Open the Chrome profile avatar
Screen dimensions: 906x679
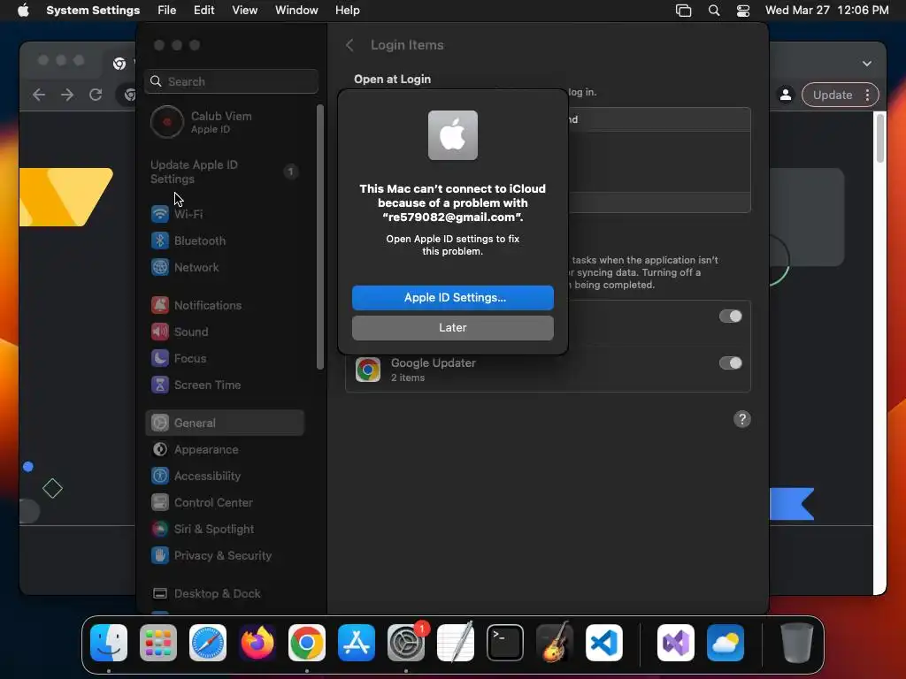click(x=786, y=95)
